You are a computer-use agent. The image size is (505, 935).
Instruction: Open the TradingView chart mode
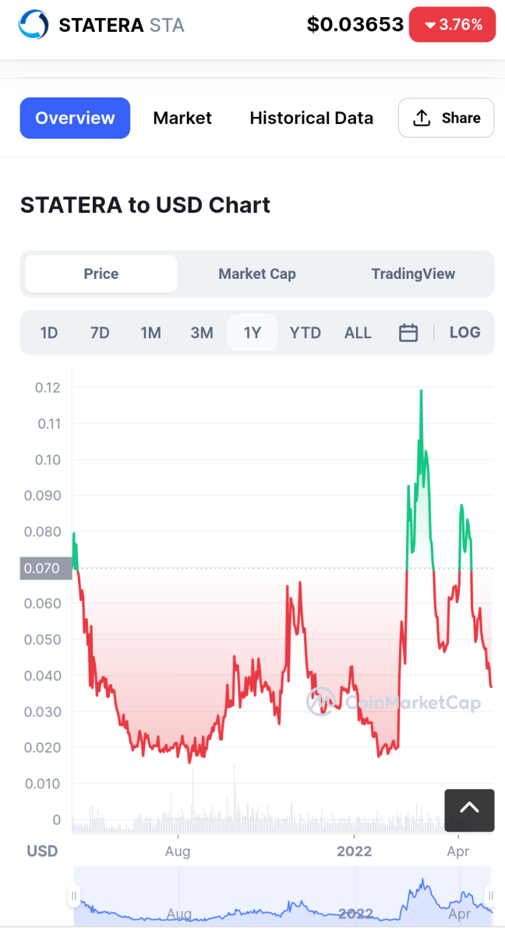(x=413, y=273)
